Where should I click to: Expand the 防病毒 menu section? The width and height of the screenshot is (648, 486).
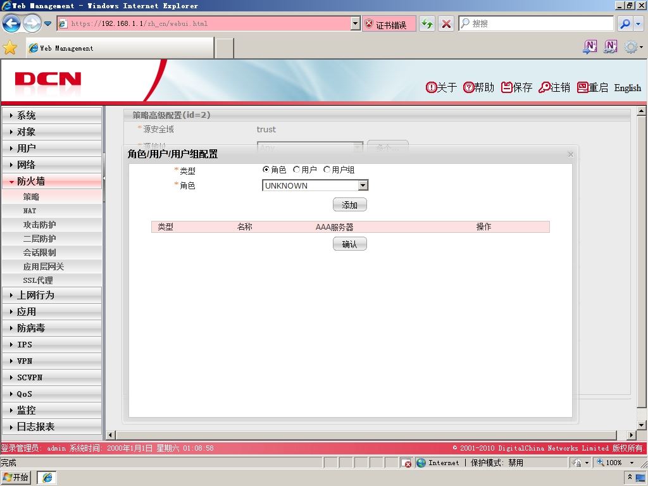(x=52, y=328)
